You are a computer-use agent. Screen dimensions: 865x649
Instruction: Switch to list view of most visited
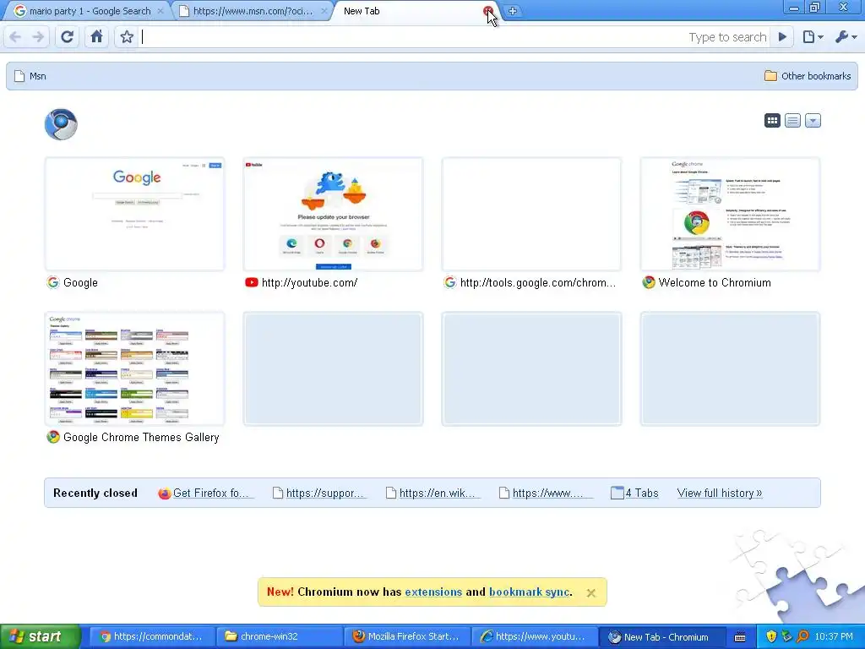click(x=792, y=120)
